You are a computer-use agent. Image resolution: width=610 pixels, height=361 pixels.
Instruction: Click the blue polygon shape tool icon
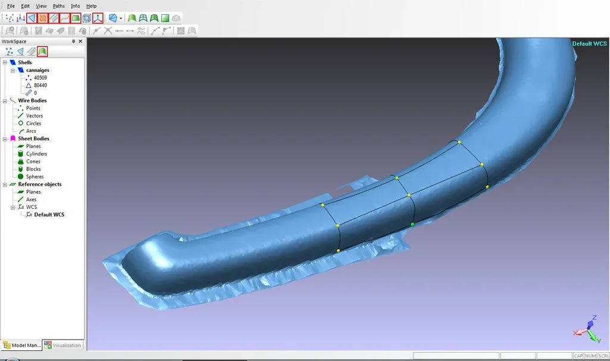tap(113, 18)
